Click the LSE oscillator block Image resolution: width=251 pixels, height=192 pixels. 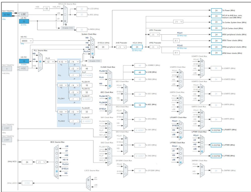(24, 14)
